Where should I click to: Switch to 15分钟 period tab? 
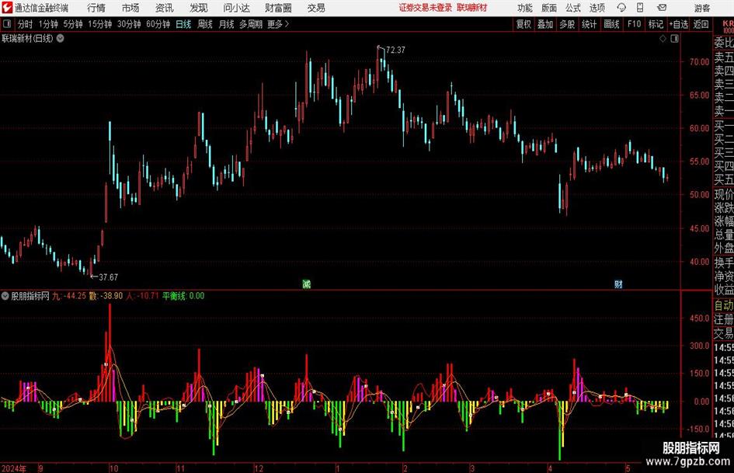pos(99,24)
